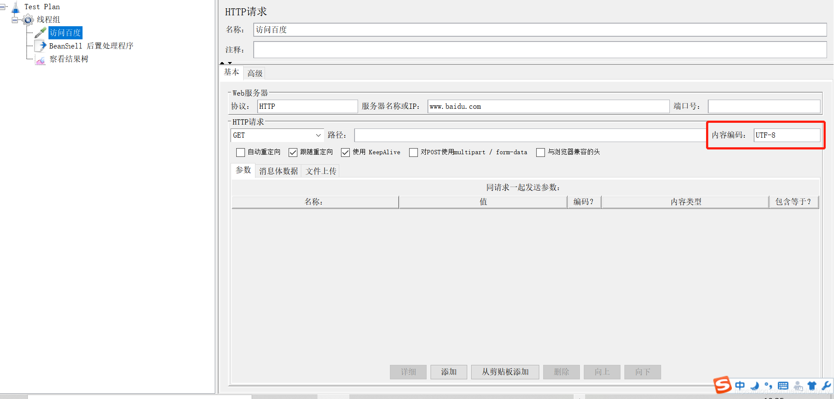Select the 消息体数据 tab

pos(279,171)
